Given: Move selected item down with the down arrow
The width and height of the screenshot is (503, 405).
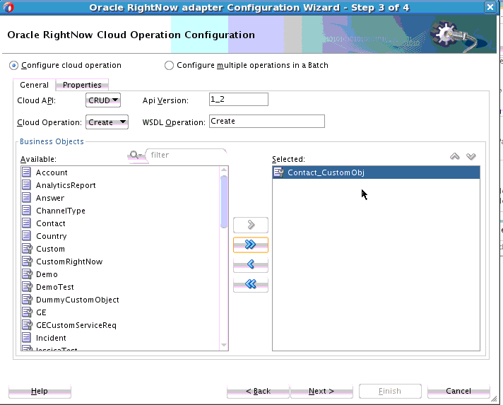Looking at the screenshot, I should tap(471, 157).
